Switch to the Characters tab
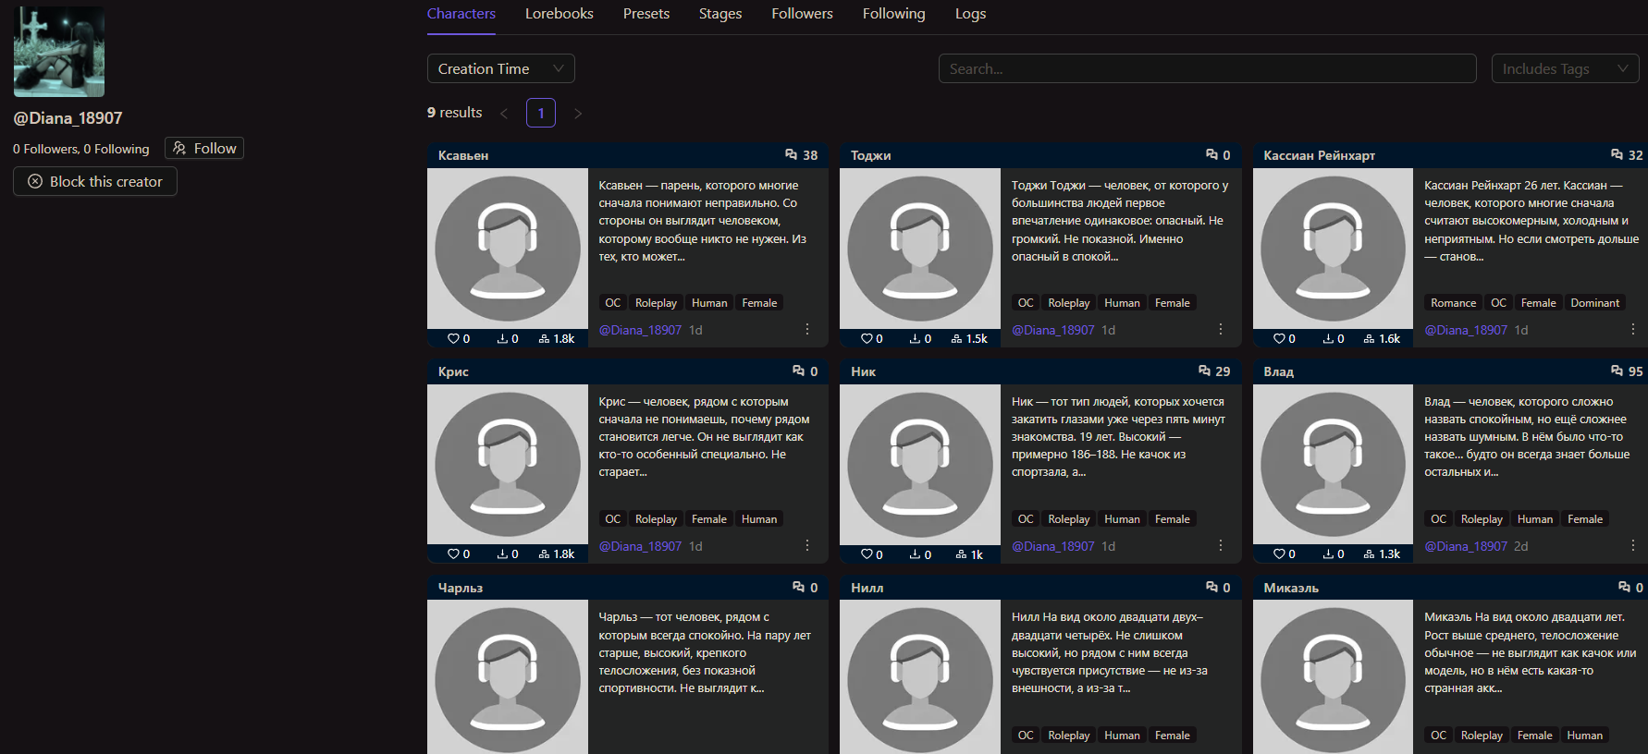This screenshot has height=754, width=1648. (x=461, y=14)
